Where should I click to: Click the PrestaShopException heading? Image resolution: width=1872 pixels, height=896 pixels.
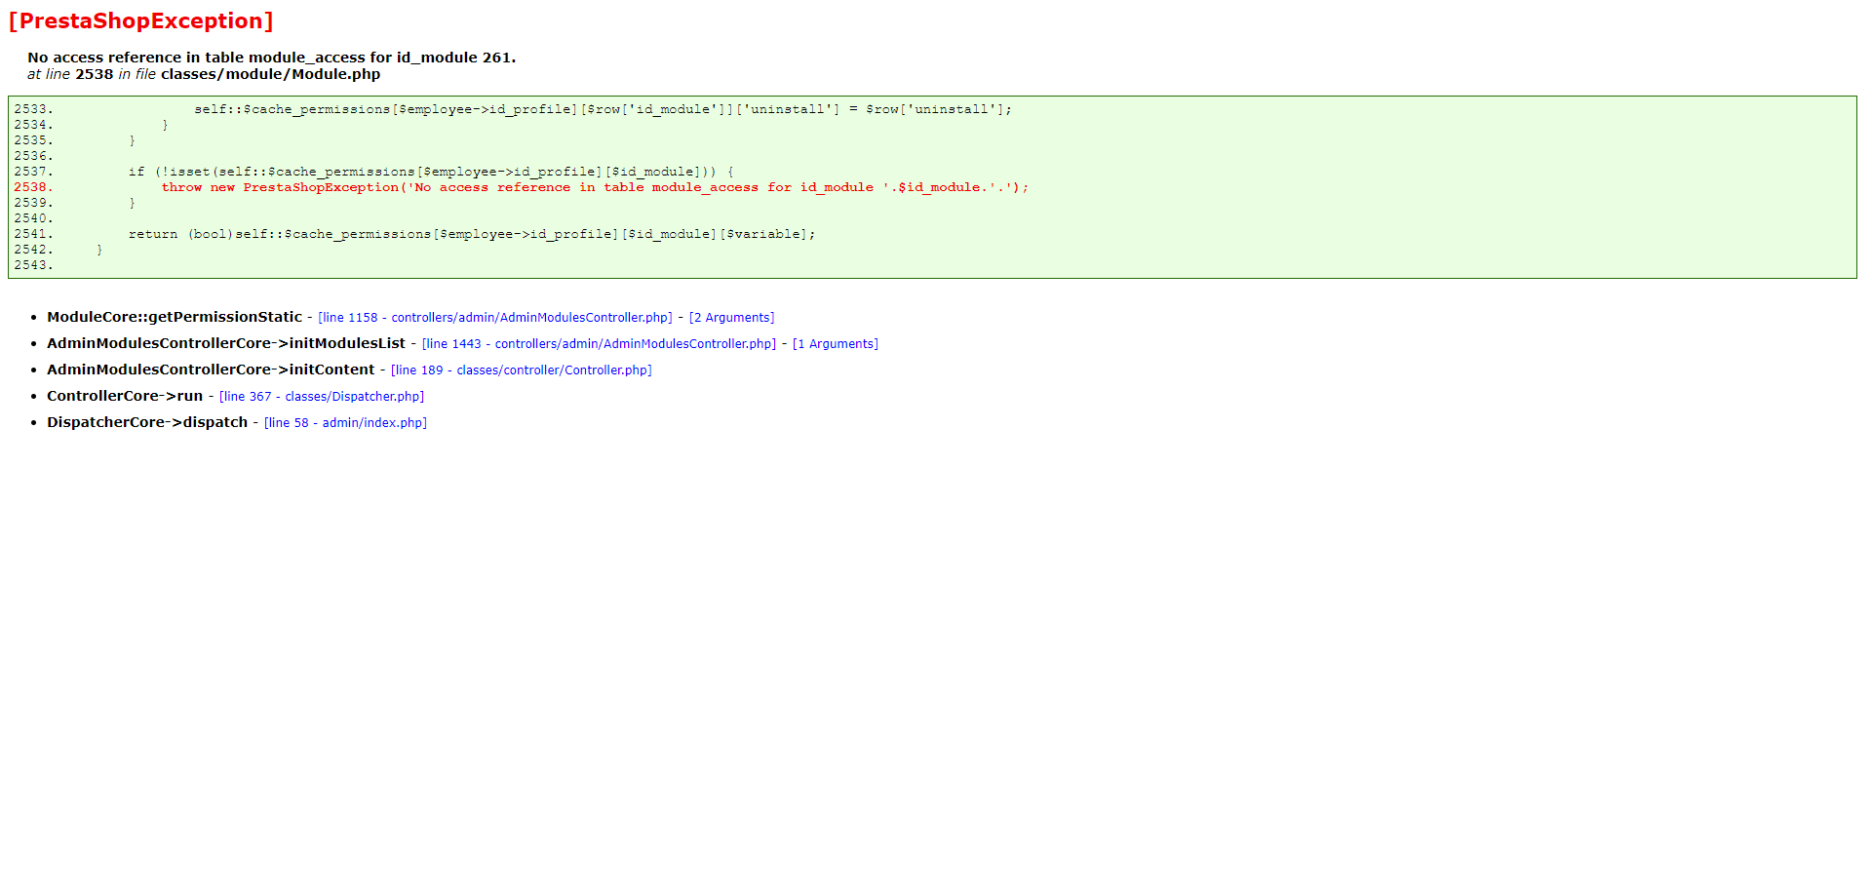141,21
